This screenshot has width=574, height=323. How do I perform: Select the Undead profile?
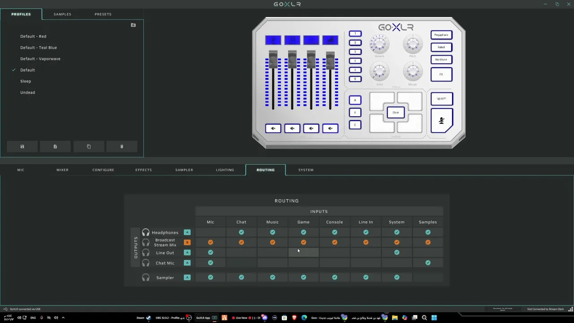pyautogui.click(x=28, y=92)
